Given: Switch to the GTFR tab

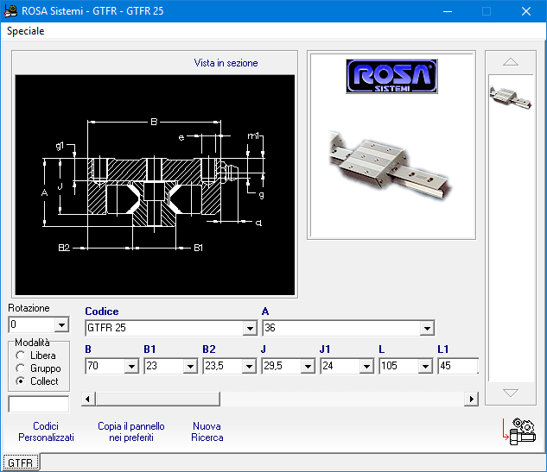Looking at the screenshot, I should (21, 463).
